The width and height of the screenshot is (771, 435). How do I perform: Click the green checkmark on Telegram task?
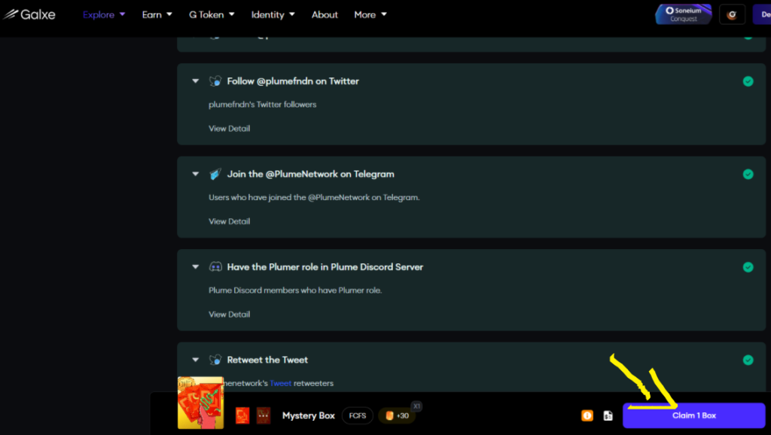click(x=748, y=174)
